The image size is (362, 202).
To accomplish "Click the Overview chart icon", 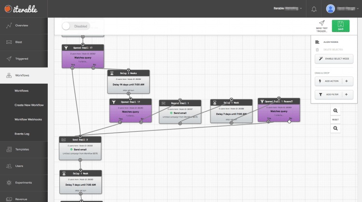I will point(9,25).
